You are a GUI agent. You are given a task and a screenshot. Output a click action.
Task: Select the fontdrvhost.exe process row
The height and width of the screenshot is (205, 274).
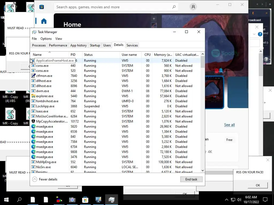coord(115,101)
